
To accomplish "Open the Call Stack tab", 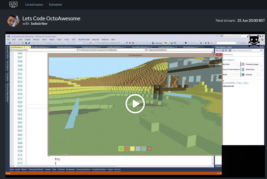I will (61, 169).
